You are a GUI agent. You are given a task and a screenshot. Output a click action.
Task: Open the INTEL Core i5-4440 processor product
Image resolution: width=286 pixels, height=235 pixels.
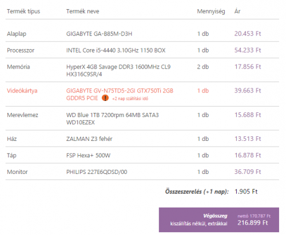coord(116,50)
